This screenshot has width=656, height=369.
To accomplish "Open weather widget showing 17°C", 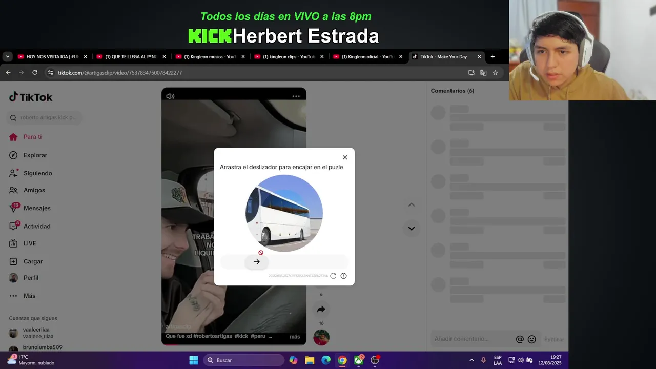I will tap(31, 360).
